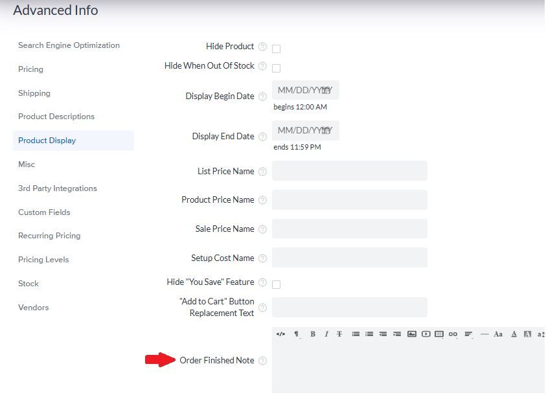Open the insert table dropdown in editor
This screenshot has height=397, width=546.
439,334
